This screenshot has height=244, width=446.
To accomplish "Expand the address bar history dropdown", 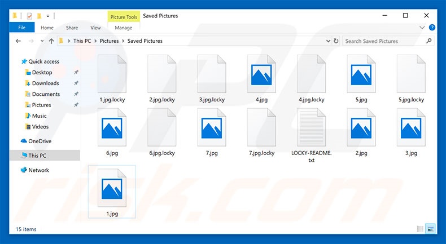I will coord(328,41).
